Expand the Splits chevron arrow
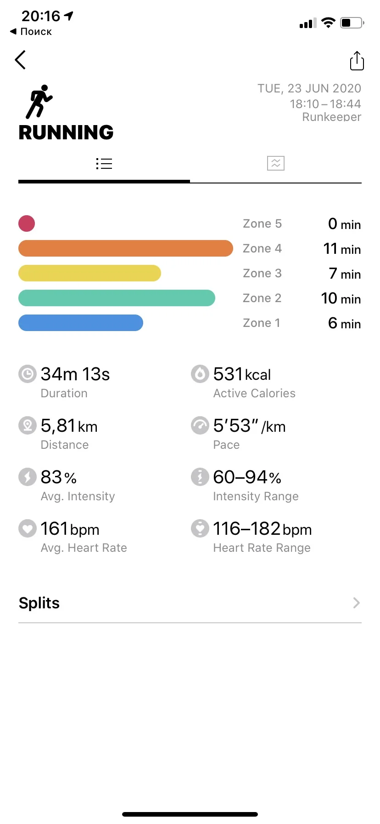The image size is (380, 824). click(x=356, y=603)
